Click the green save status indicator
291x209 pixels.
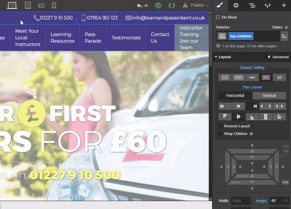pyautogui.click(x=158, y=5)
